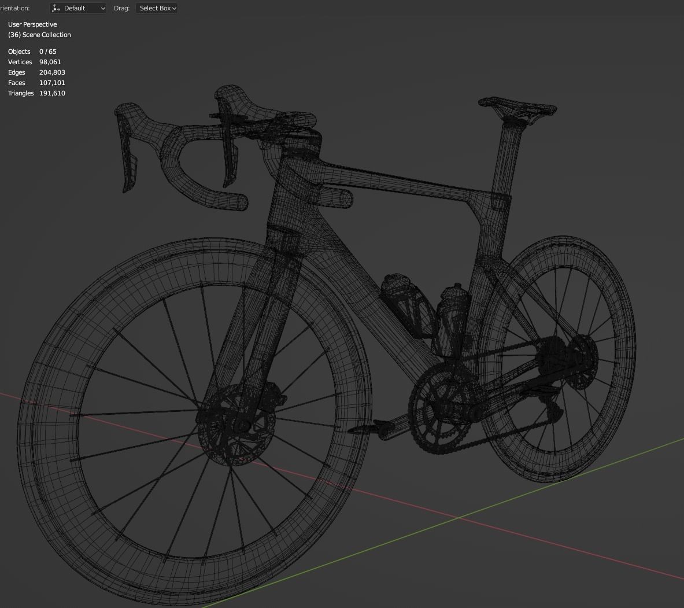This screenshot has width=684, height=608.
Task: Click the User Perspective label
Action: [x=32, y=24]
